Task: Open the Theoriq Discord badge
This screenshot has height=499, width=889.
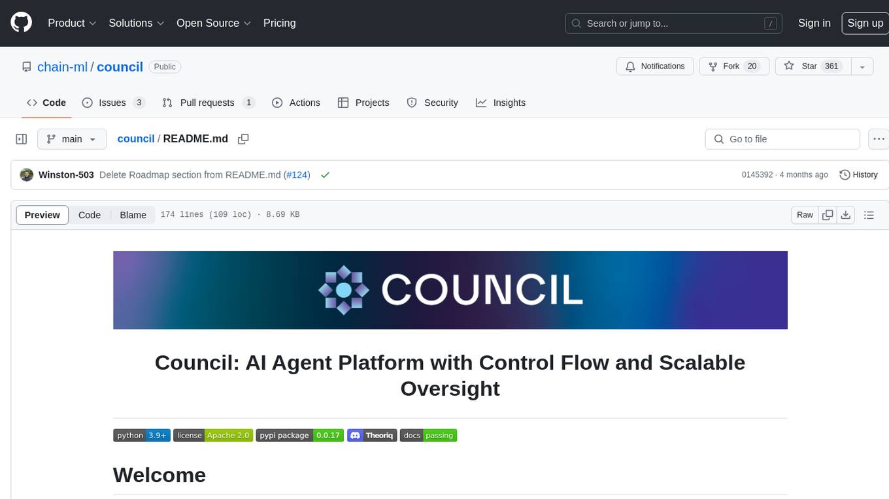Action: click(372, 436)
